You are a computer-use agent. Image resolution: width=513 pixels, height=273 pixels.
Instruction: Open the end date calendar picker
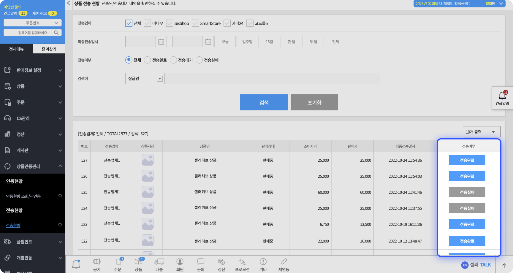(208, 42)
